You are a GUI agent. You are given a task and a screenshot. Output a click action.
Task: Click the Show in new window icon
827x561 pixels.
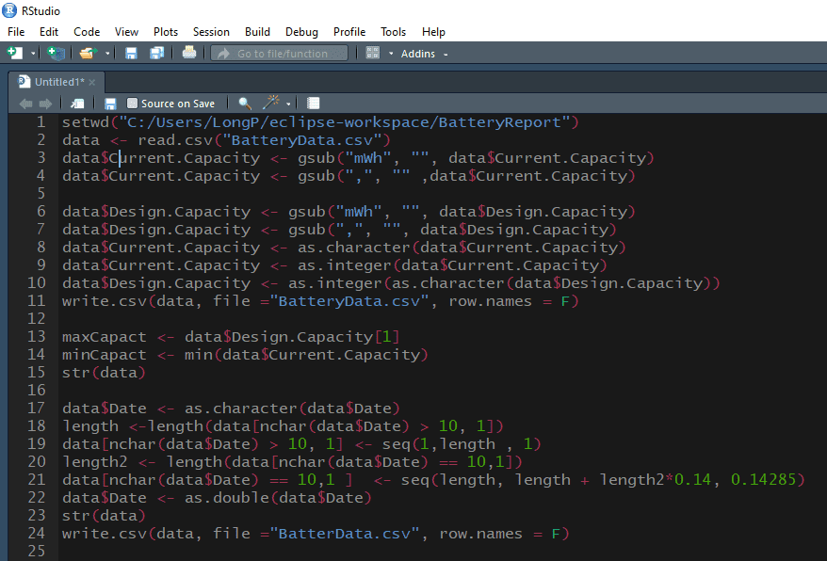(77, 104)
